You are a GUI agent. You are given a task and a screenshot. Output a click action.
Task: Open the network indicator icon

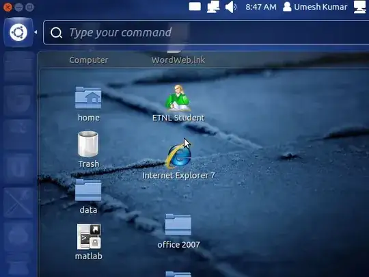point(213,7)
